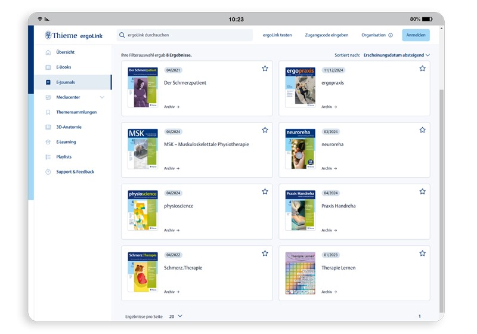Open the Erscheinungsdatum absteigend sort dropdown
This screenshot has height=334, width=477.
click(x=397, y=55)
